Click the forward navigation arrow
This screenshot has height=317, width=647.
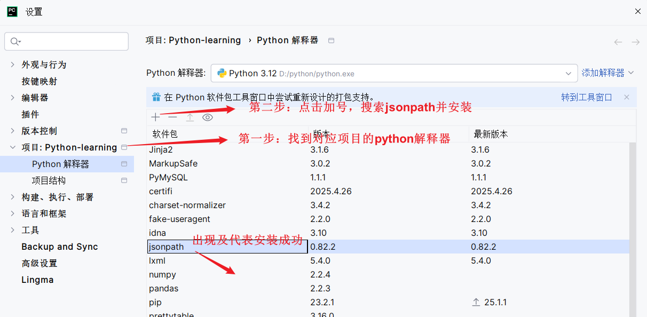click(635, 42)
